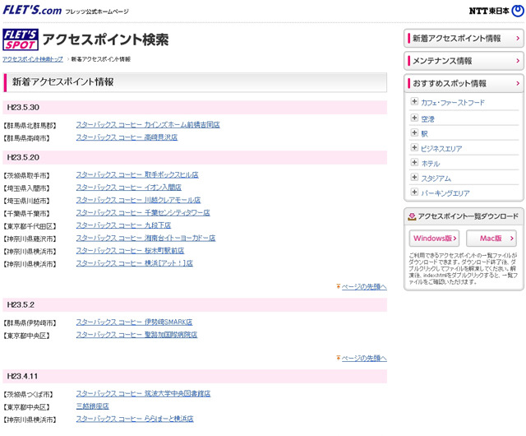Open カインズホーム前橋吉岡店 Starbucks link
This screenshot has width=526, height=436.
point(148,125)
